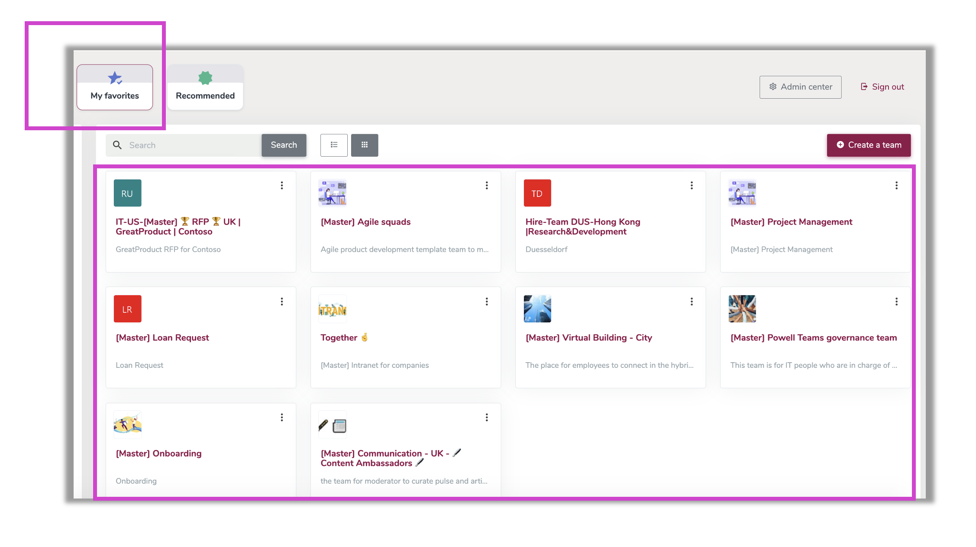Open the [Master] Agile squads team
The image size is (976, 547).
pos(365,222)
